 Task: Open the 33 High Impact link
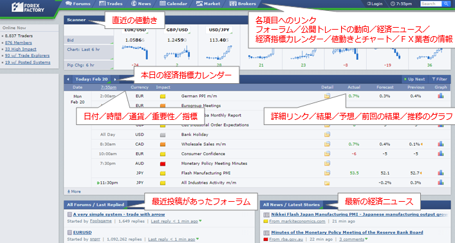pos(21,49)
